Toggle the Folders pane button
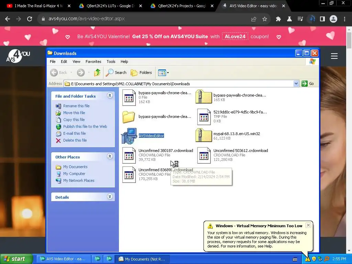 click(x=141, y=73)
